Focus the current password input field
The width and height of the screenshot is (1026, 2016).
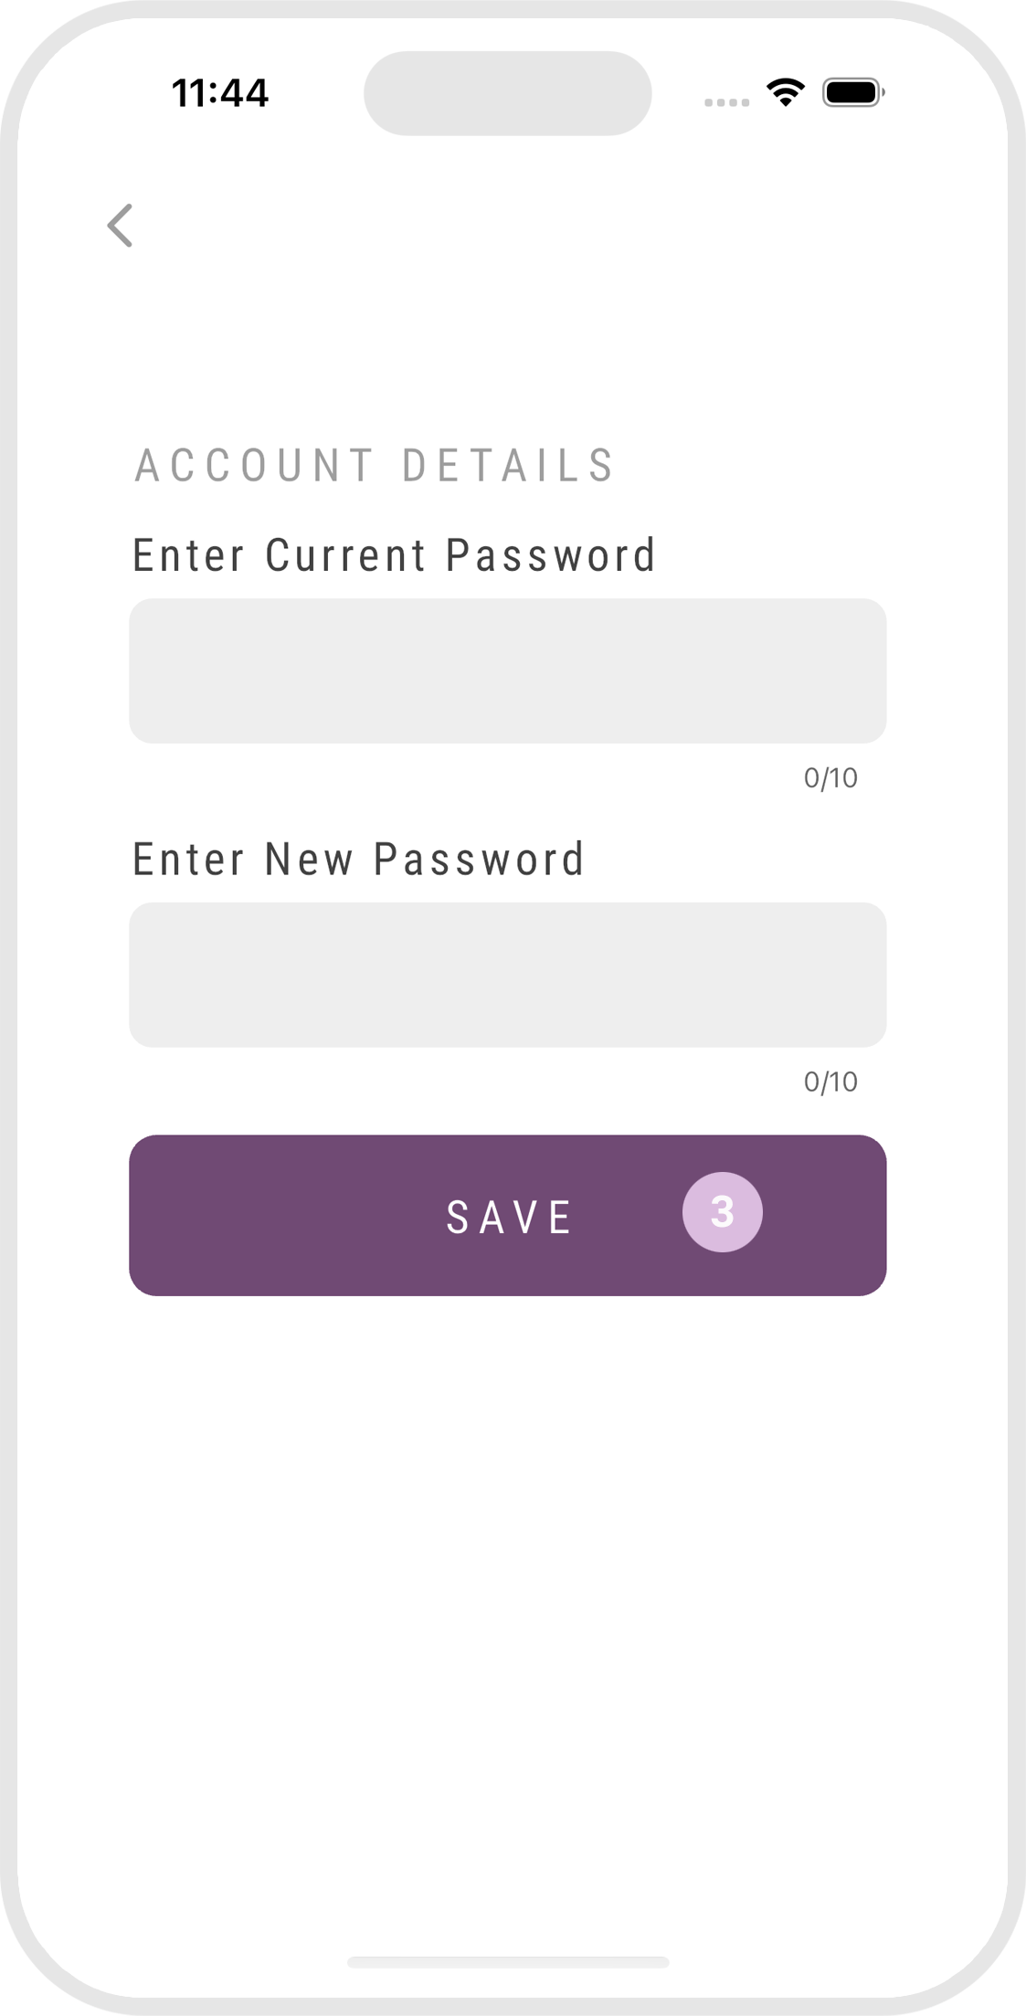(507, 670)
